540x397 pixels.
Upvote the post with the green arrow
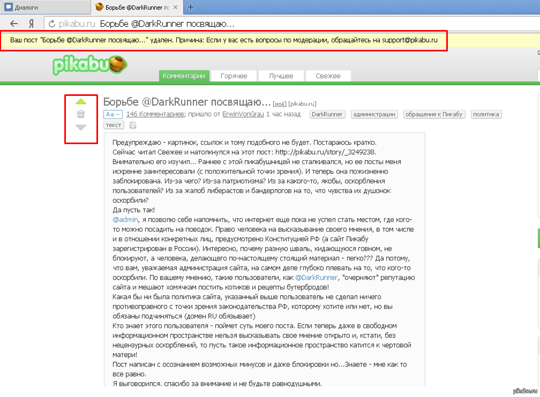click(80, 101)
